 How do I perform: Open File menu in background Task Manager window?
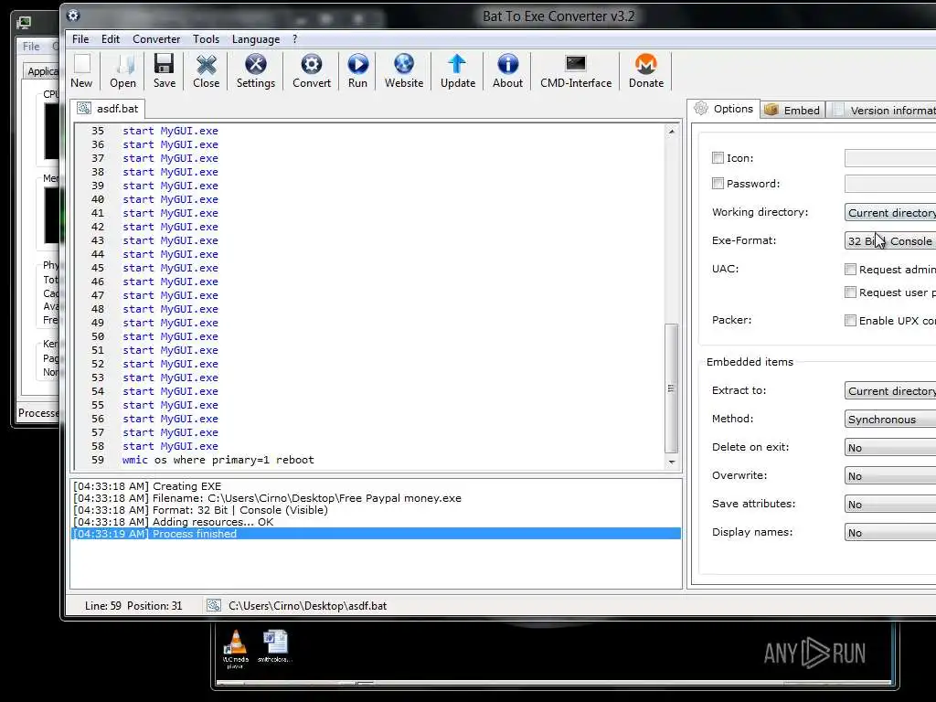coord(31,46)
